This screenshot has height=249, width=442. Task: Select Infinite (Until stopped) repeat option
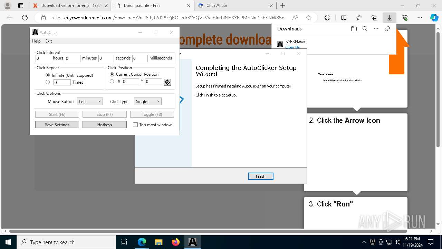click(x=48, y=75)
